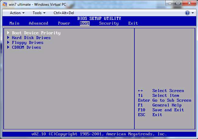Open the Security BIOS tab

[109, 23]
